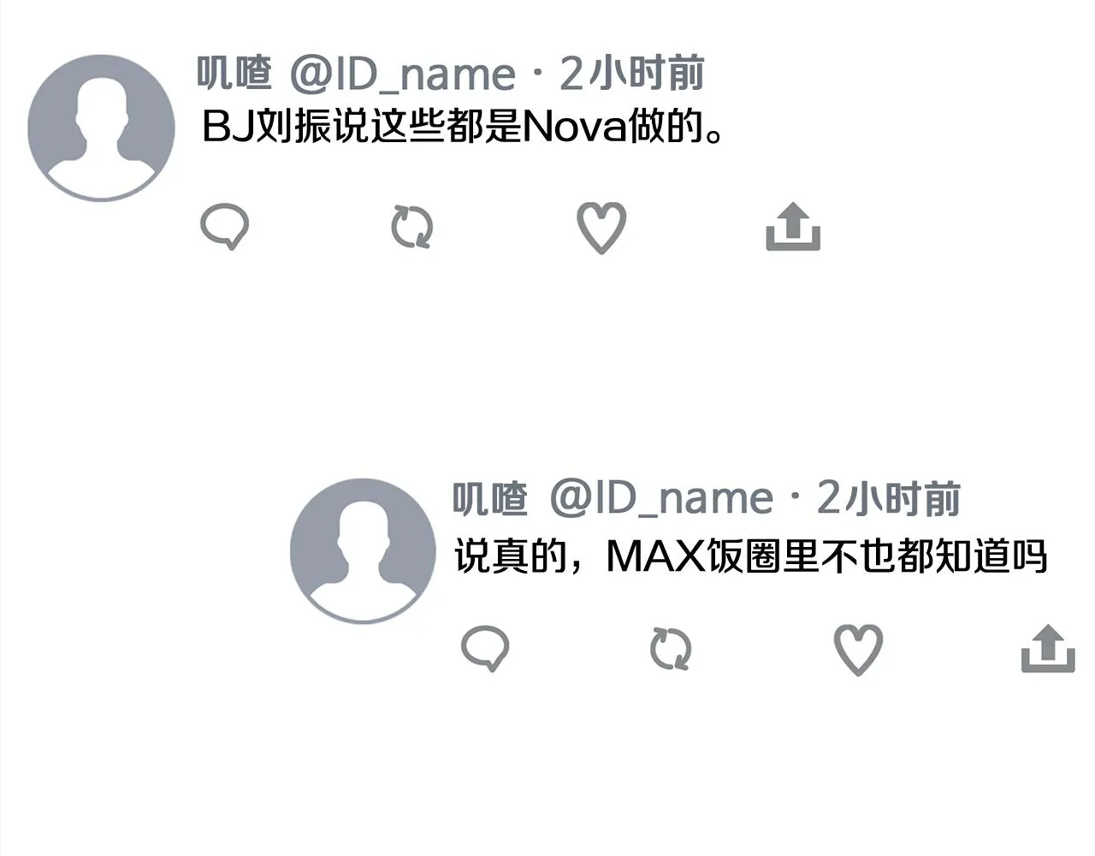Share the MAX饭圈里不也都知道吗 post

[1048, 649]
